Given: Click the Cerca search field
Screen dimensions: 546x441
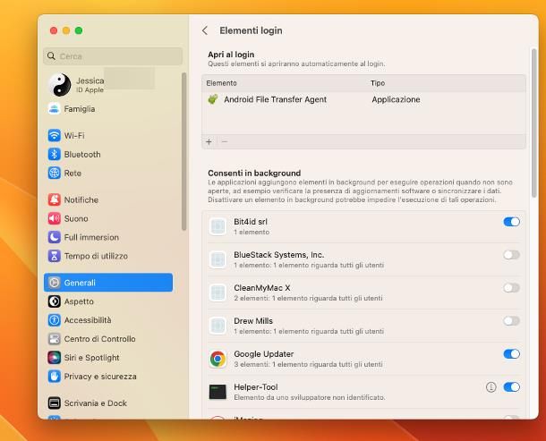Looking at the screenshot, I should click(x=113, y=56).
